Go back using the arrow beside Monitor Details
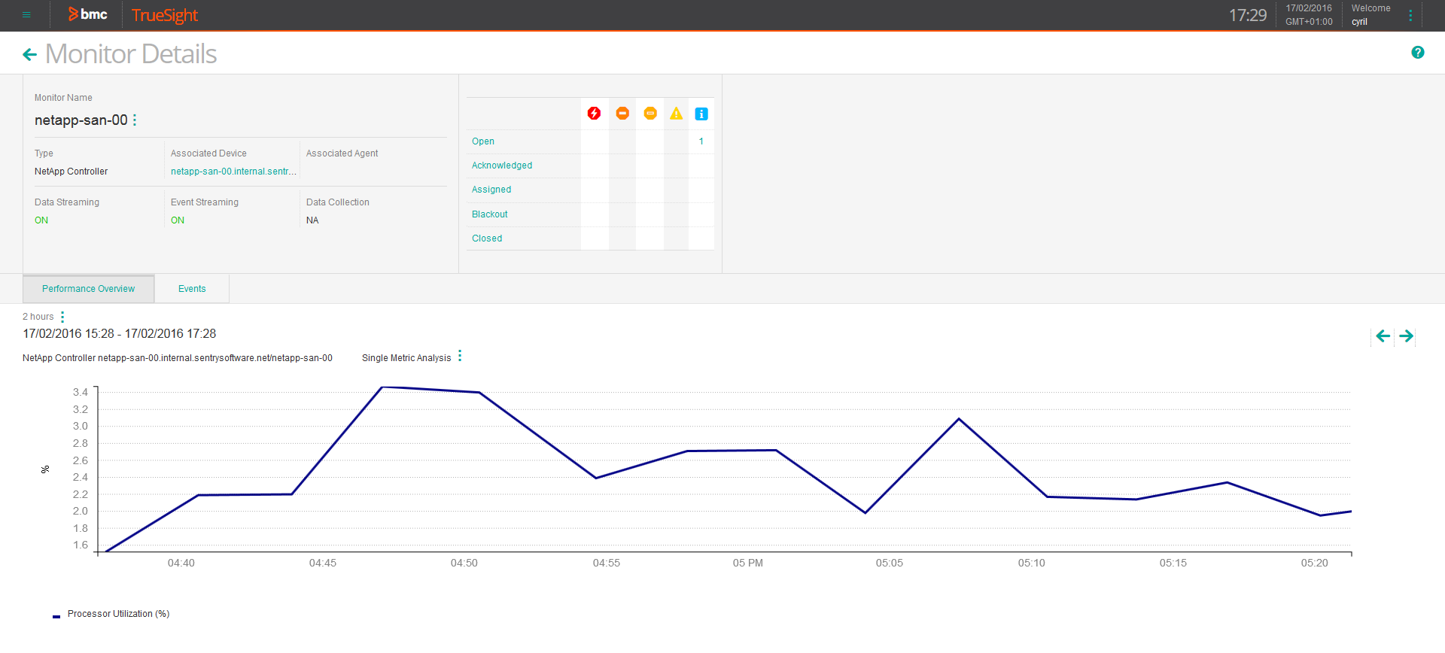The image size is (1445, 653). click(30, 54)
